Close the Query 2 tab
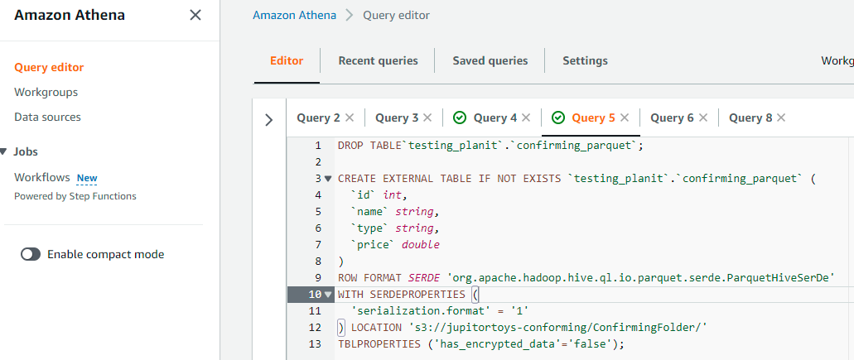The height and width of the screenshot is (360, 854). coord(350,118)
